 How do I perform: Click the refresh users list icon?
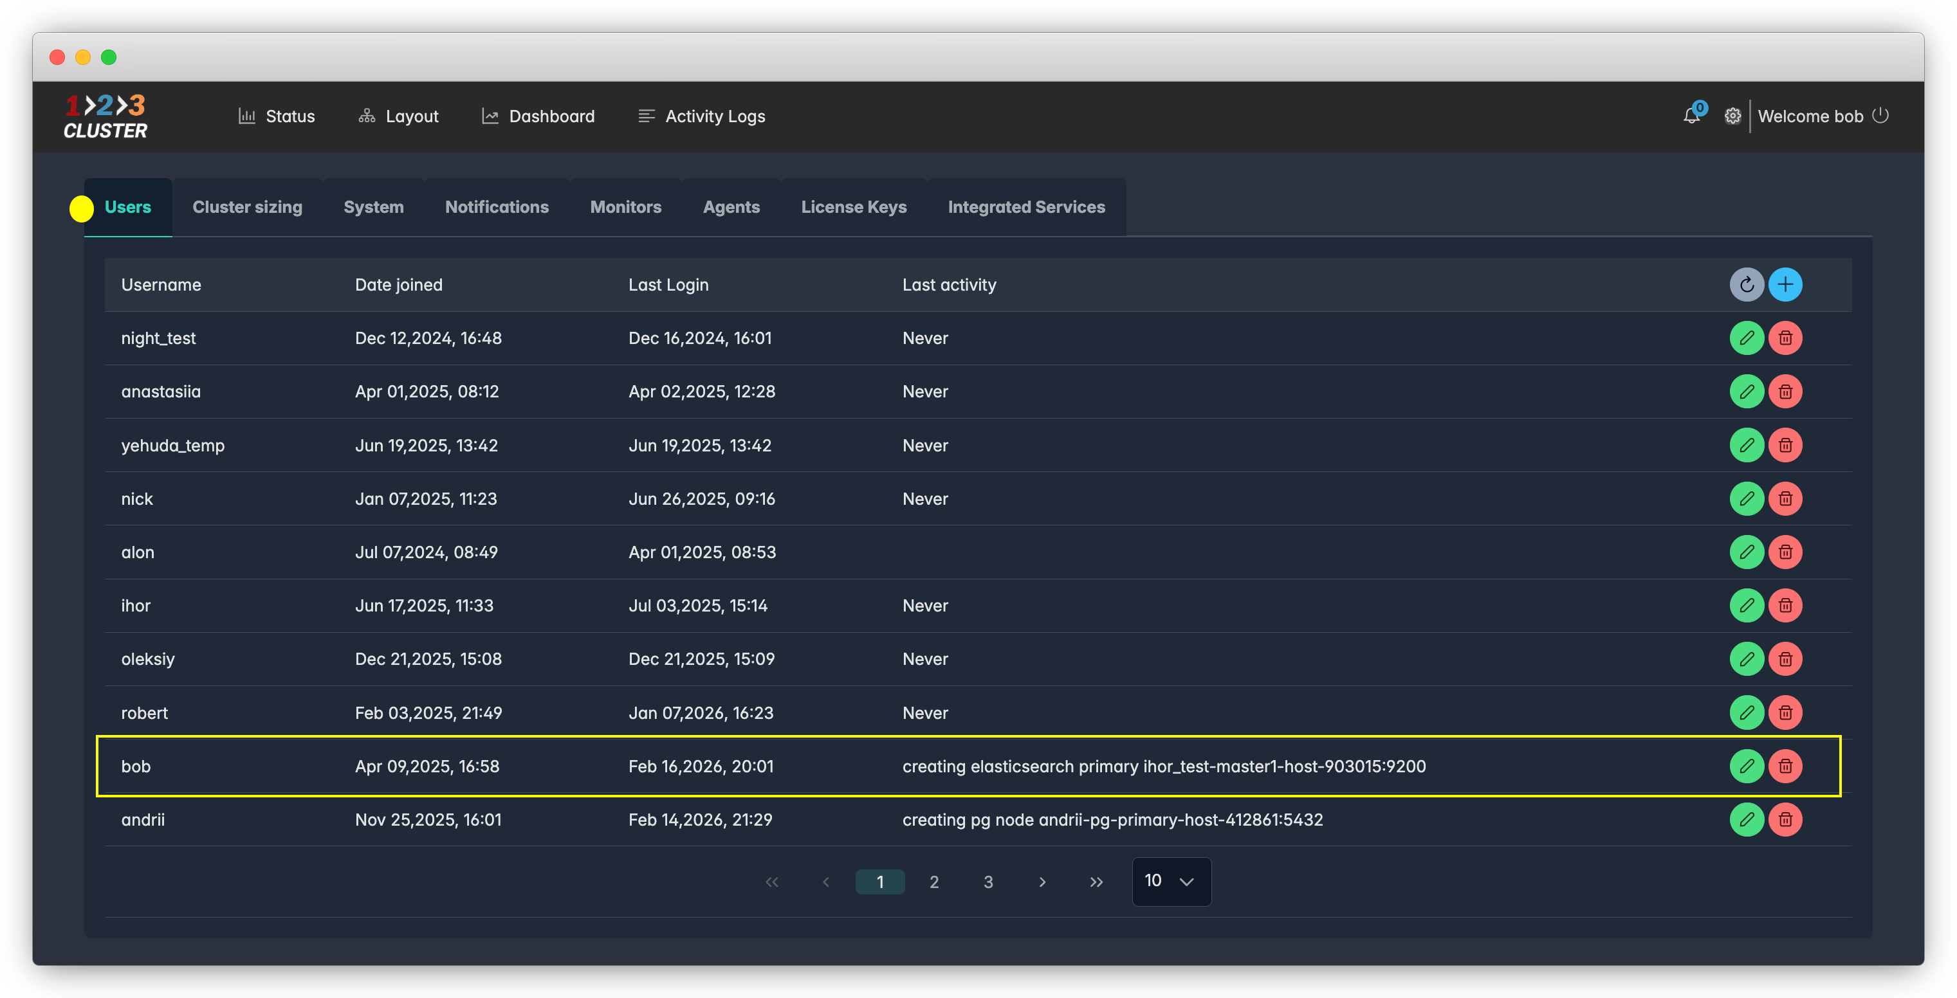1746,285
